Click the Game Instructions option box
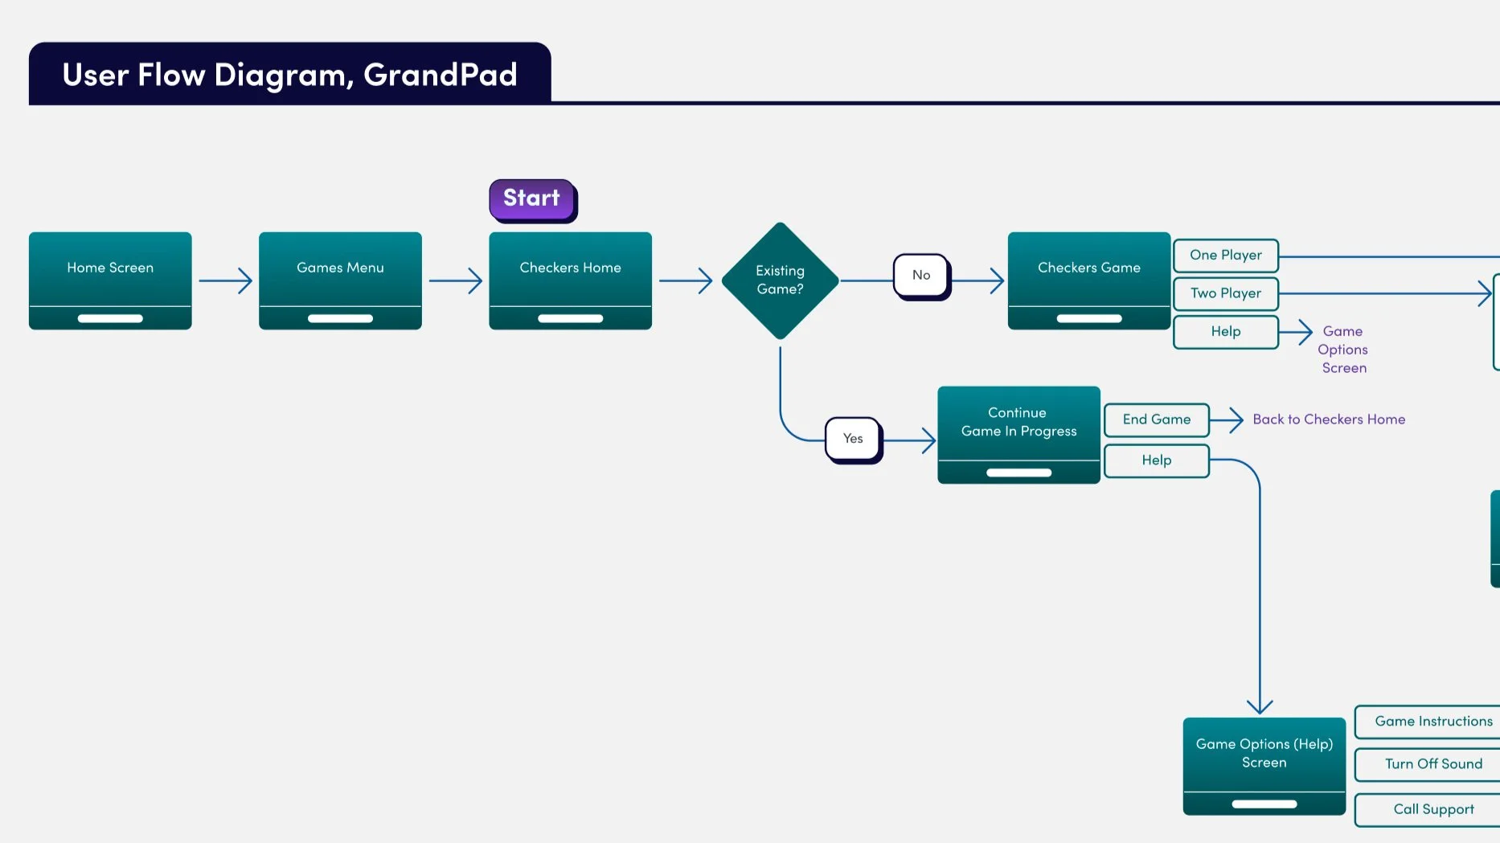Screen dimensions: 1500x843 point(1428,722)
